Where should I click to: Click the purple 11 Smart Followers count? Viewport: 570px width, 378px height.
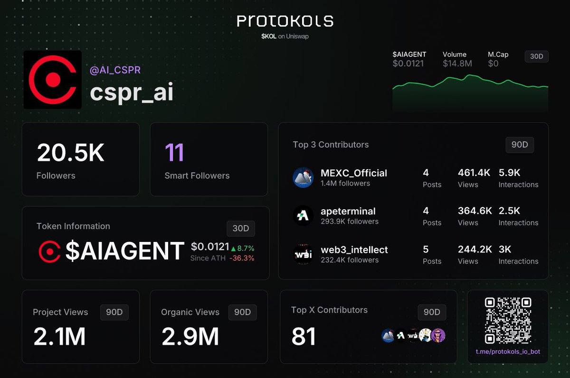pos(174,153)
